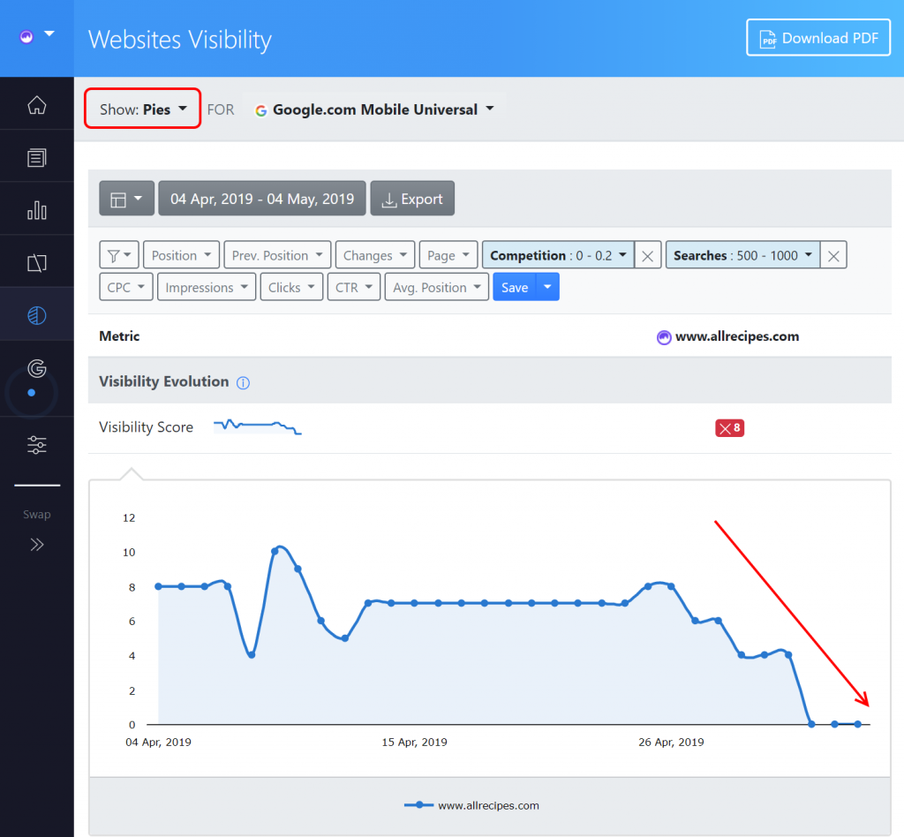Image resolution: width=904 pixels, height=837 pixels.
Task: Open the CTR filter dropdown
Action: click(354, 287)
